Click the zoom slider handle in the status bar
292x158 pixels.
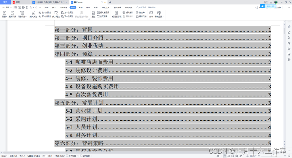click(276, 156)
